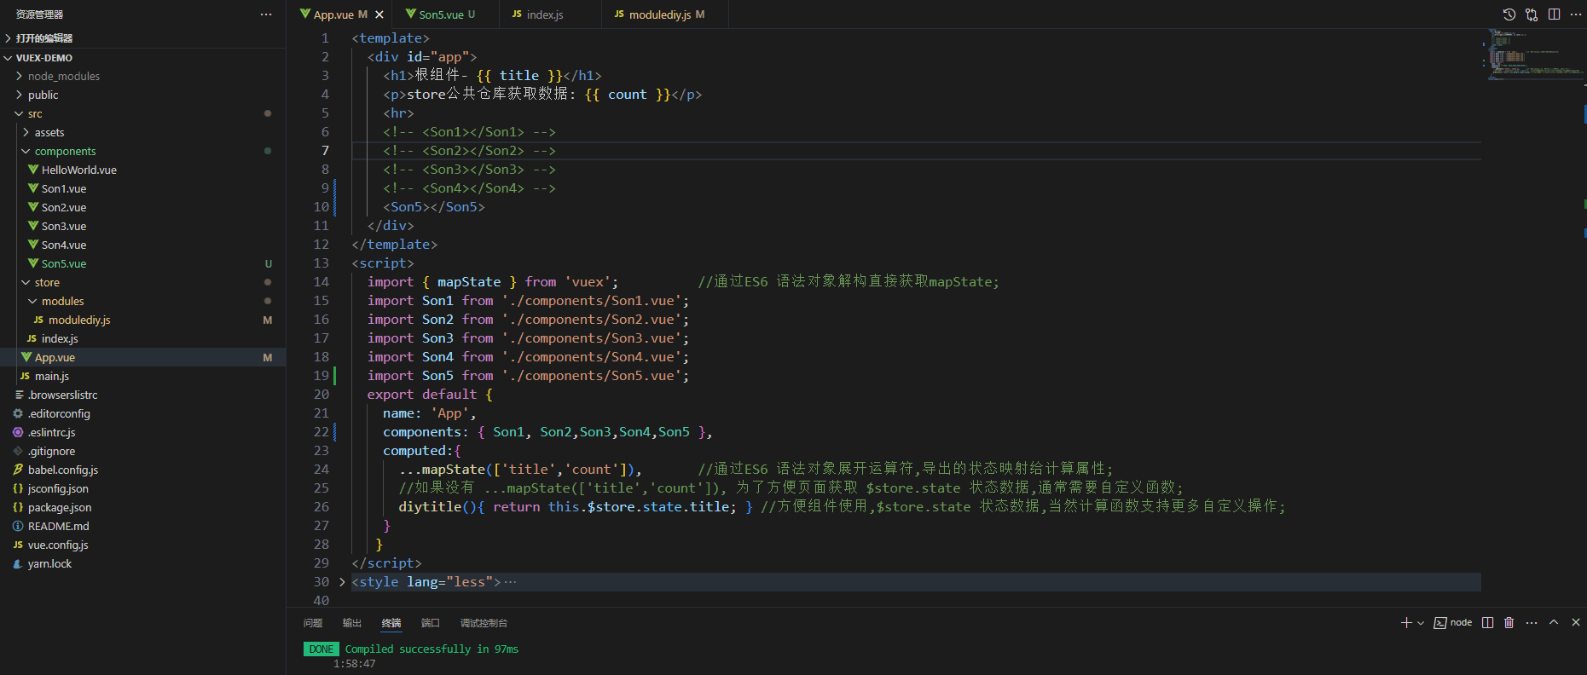1587x675 pixels.
Task: Open modulediy.js in explorer tree
Action: 142,320
